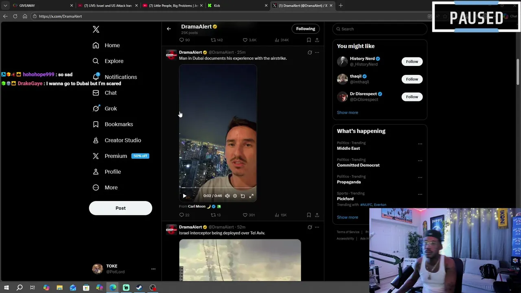This screenshot has width=521, height=293.
Task: Click the Following button for DramaAlert
Action: point(306,29)
